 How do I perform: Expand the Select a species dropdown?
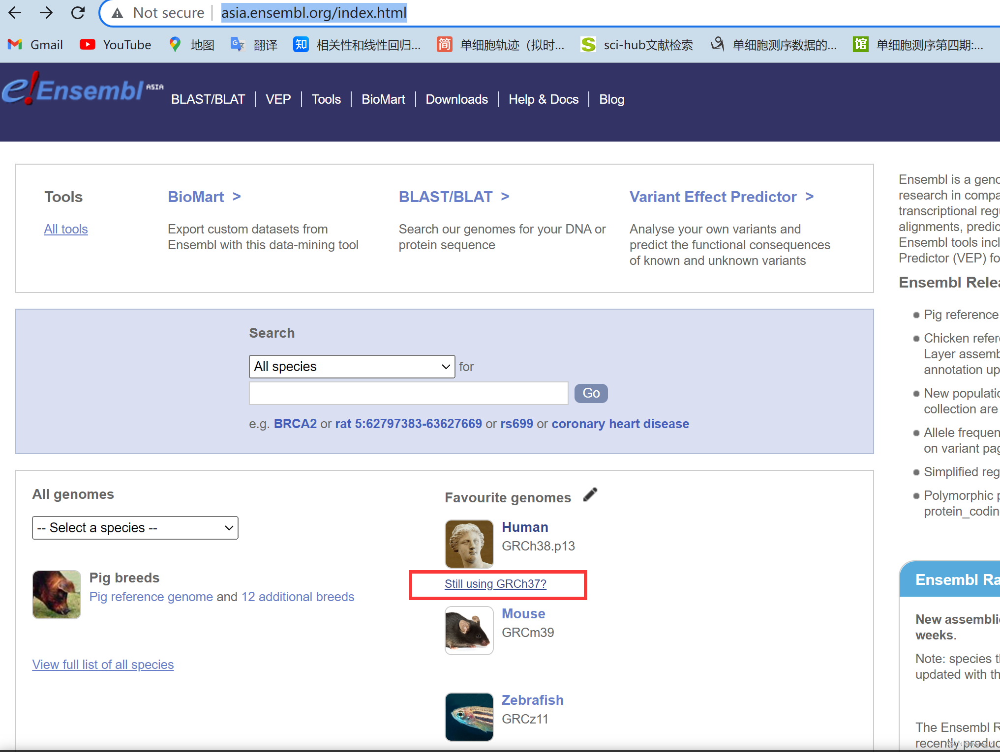pos(135,528)
